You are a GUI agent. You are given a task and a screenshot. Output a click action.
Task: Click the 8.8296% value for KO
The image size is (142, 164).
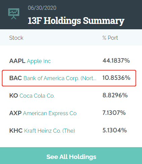pos(115,95)
